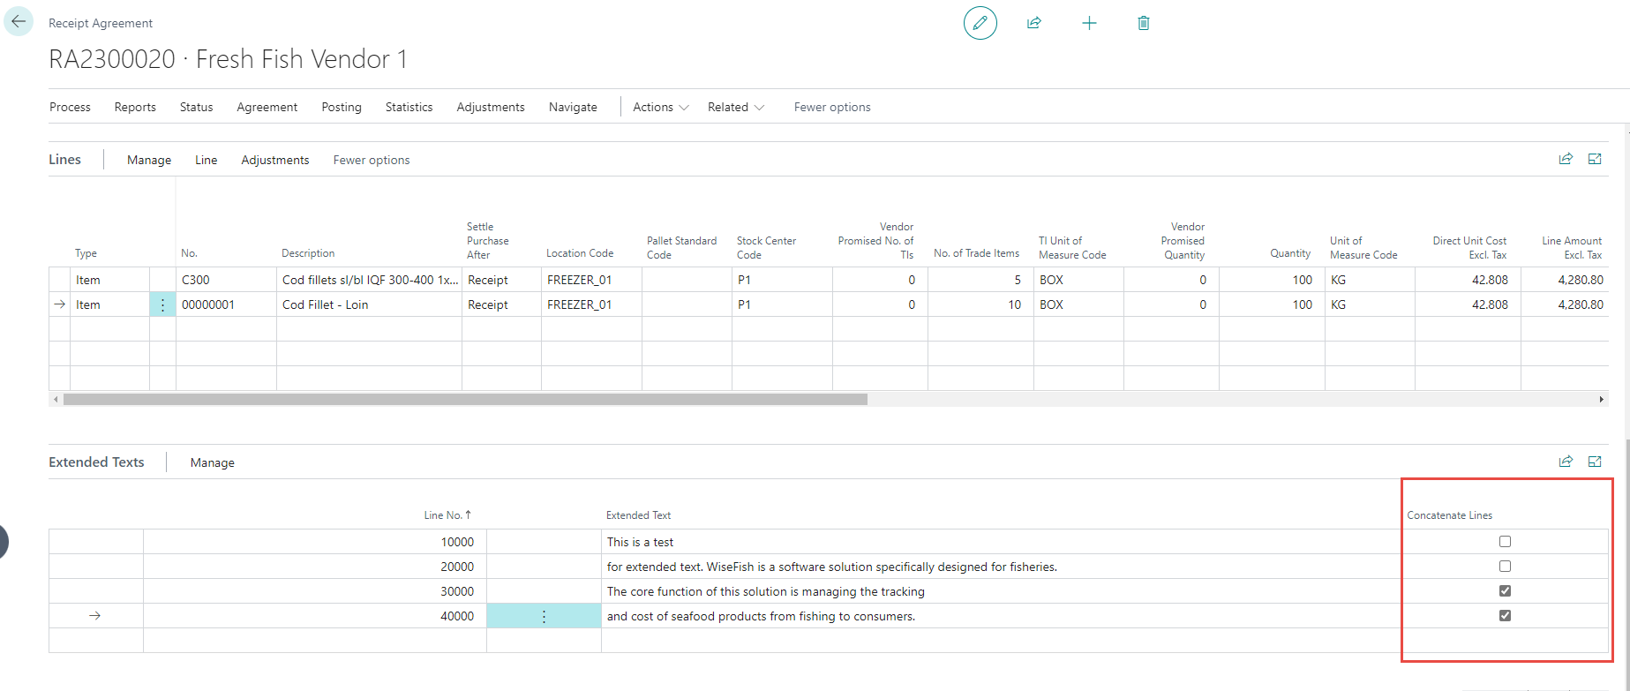The width and height of the screenshot is (1630, 691).
Task: Open the Posting menu
Action: [x=341, y=107]
